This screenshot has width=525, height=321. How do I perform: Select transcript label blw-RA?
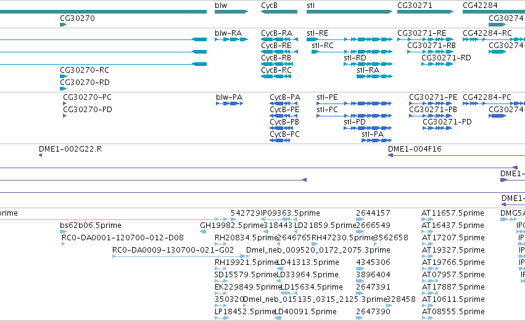228,33
